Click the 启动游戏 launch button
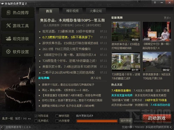The width and height of the screenshot is (174, 130). (157, 118)
